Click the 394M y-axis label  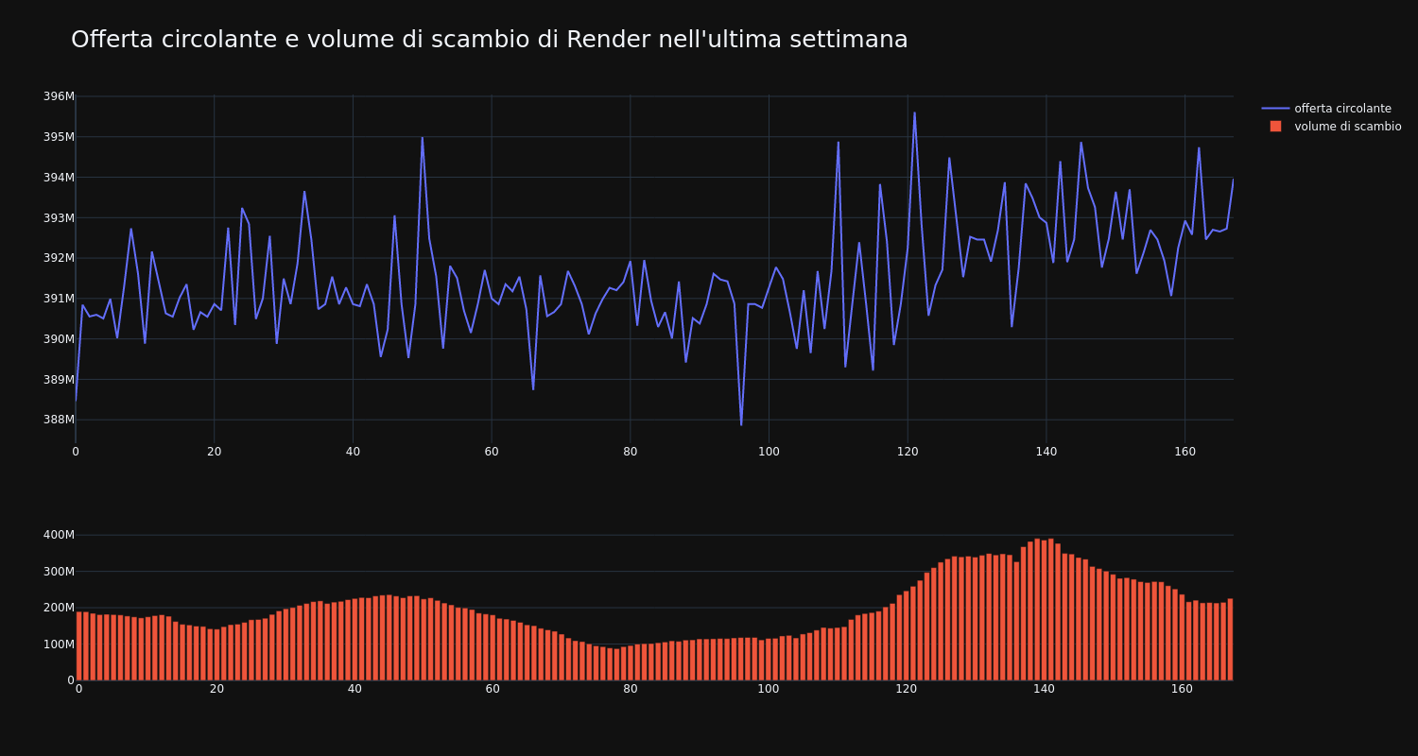tap(59, 178)
